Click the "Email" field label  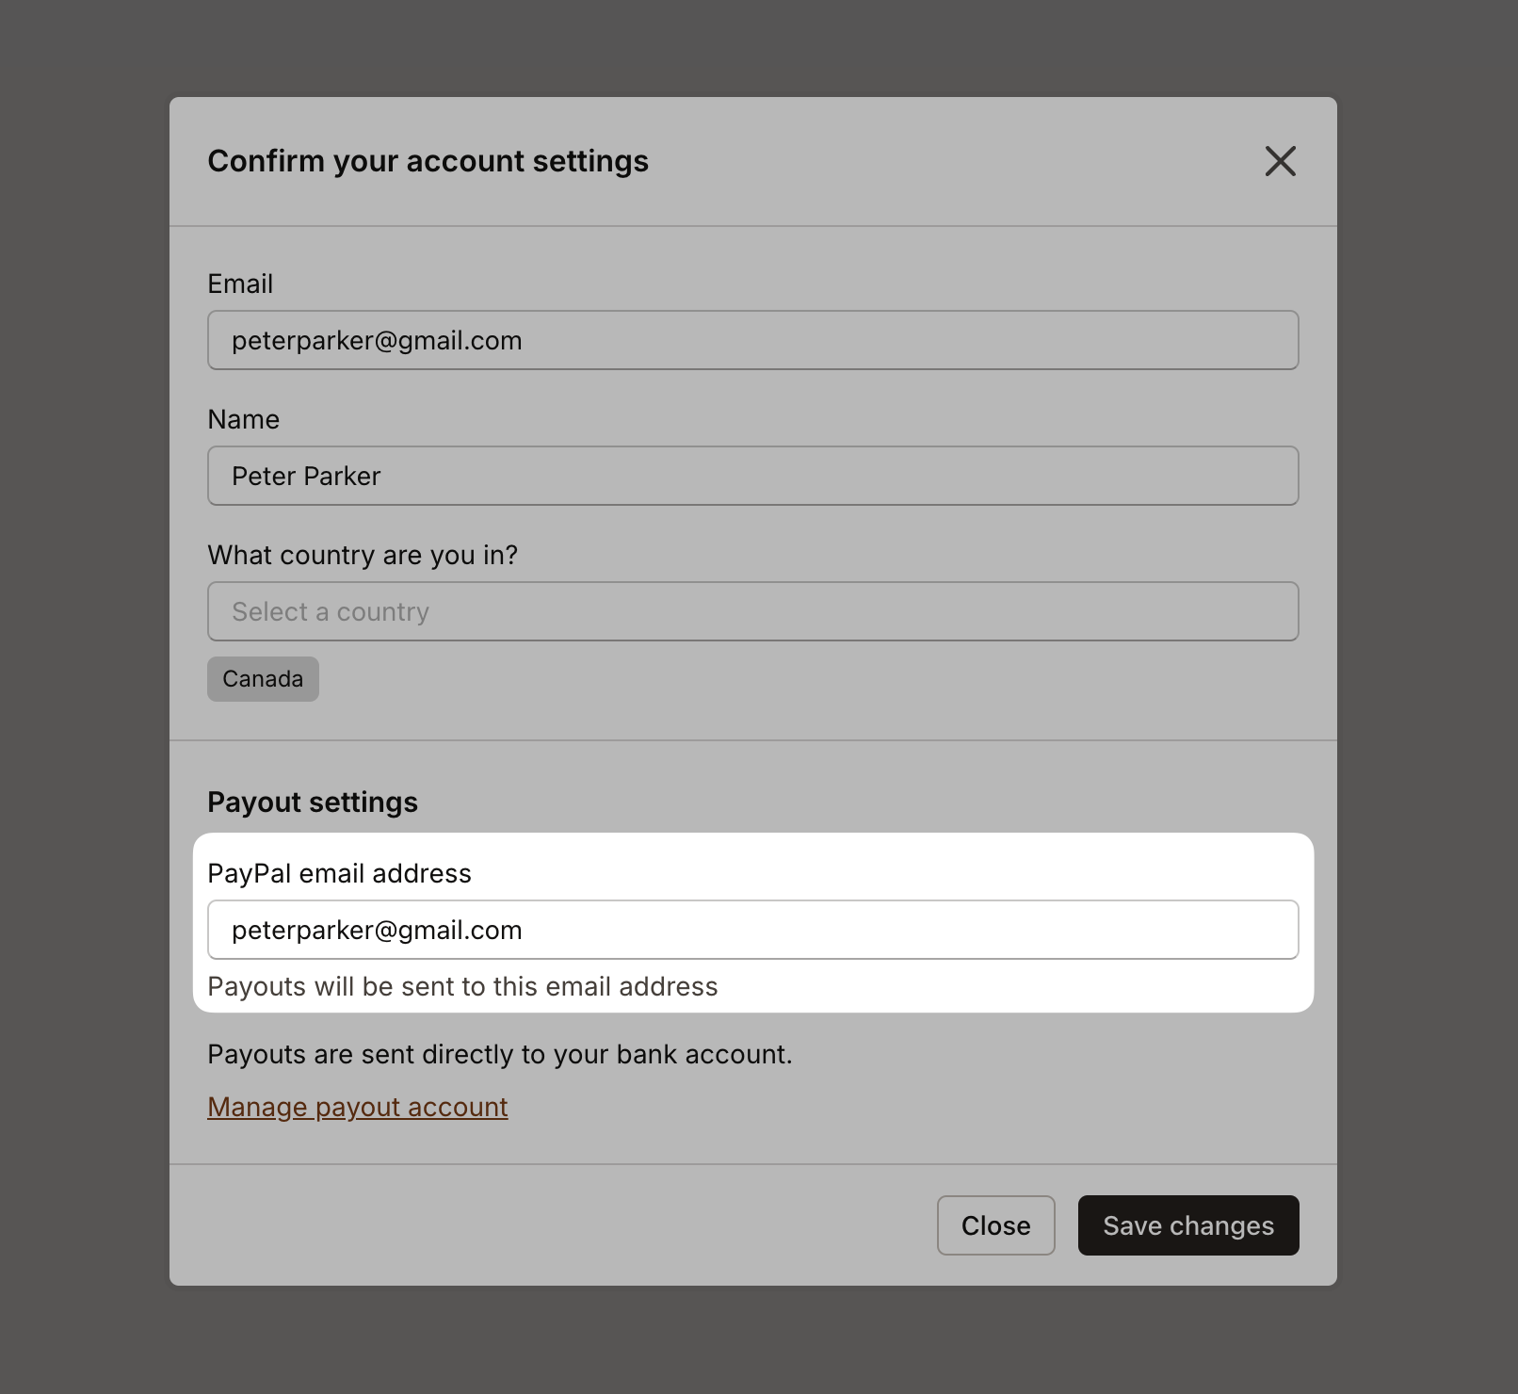pos(240,284)
